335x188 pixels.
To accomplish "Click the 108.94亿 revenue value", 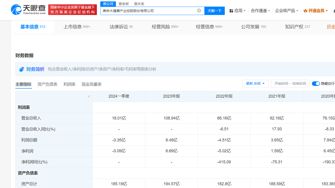I will [x=171, y=118].
